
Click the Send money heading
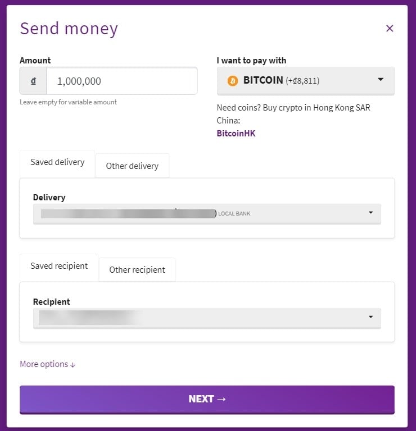(69, 29)
